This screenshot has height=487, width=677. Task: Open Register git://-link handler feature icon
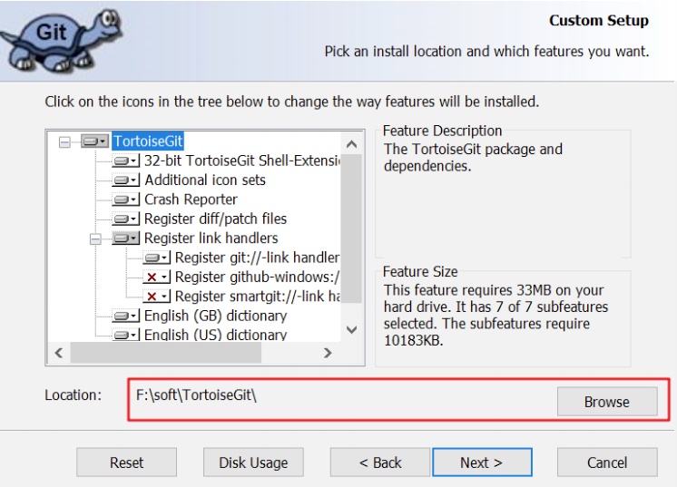pos(157,258)
